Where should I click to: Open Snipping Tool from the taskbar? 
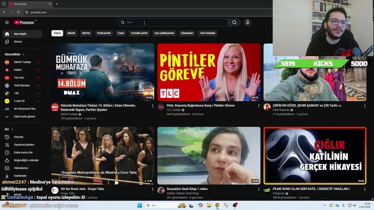point(226,205)
